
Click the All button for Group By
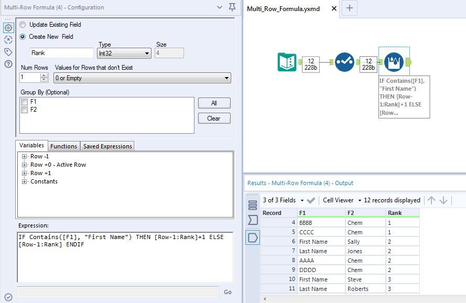click(x=214, y=103)
